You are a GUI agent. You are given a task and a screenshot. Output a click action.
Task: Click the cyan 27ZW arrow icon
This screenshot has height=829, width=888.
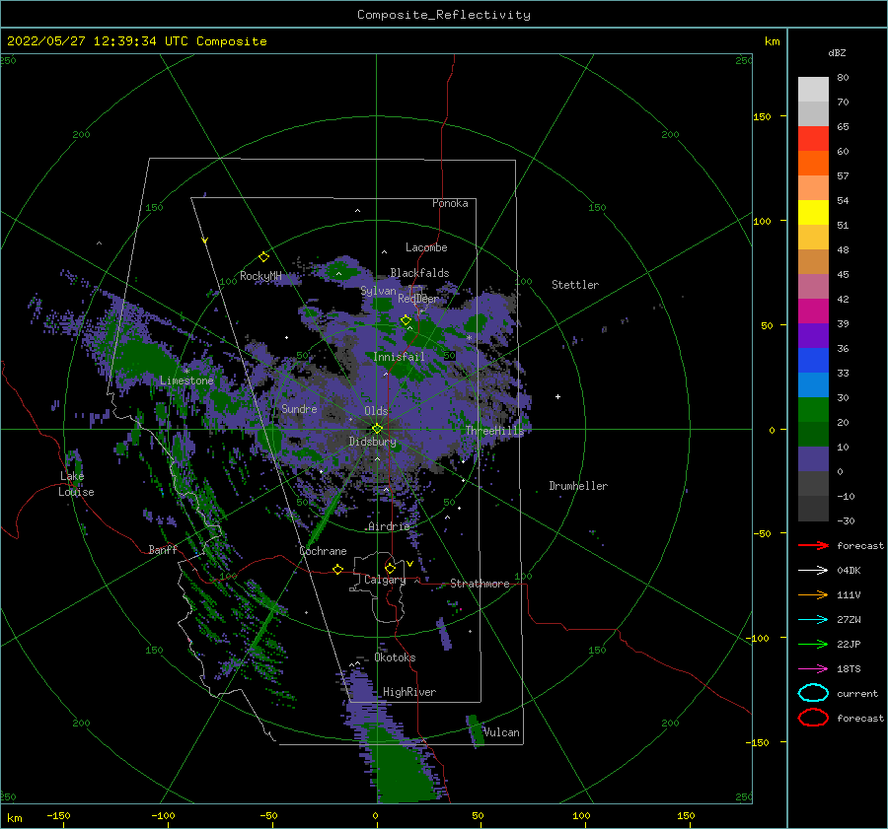coord(813,620)
